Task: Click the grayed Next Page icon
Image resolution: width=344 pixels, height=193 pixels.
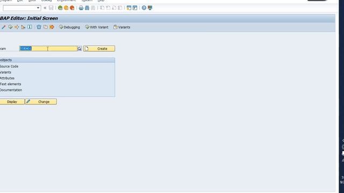Action: 114,8
